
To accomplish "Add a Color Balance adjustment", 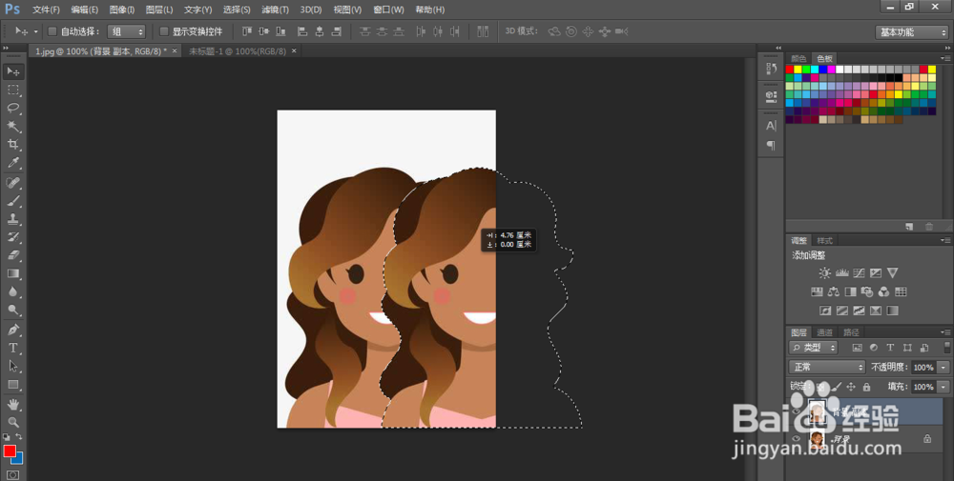I will click(834, 292).
